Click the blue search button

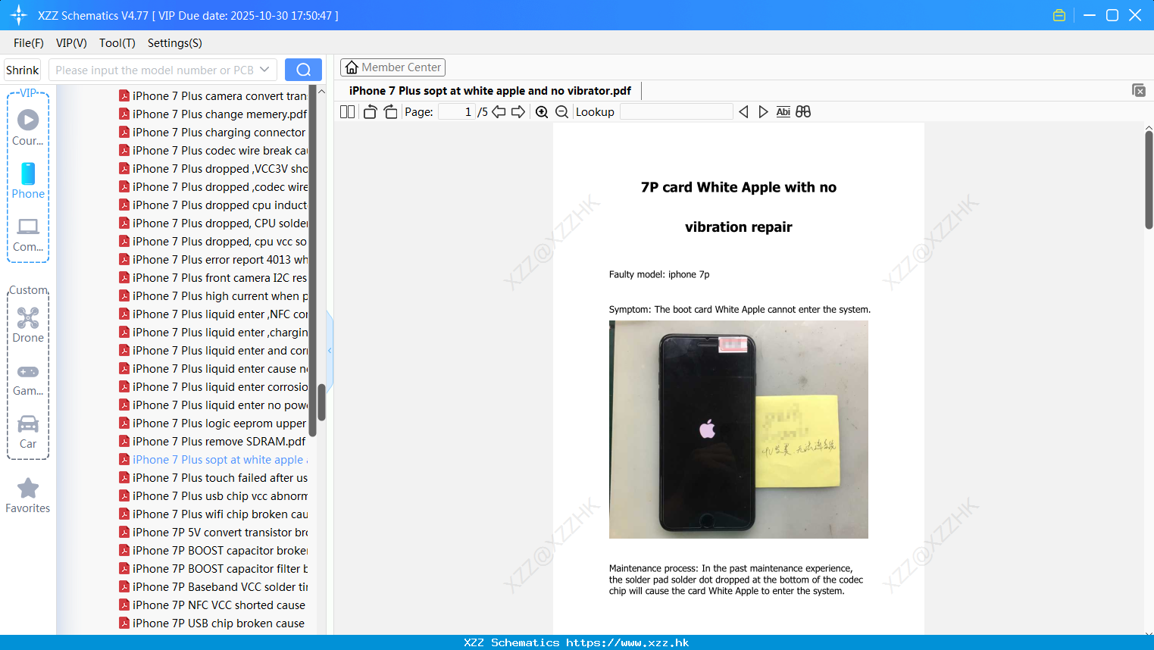[x=303, y=70]
